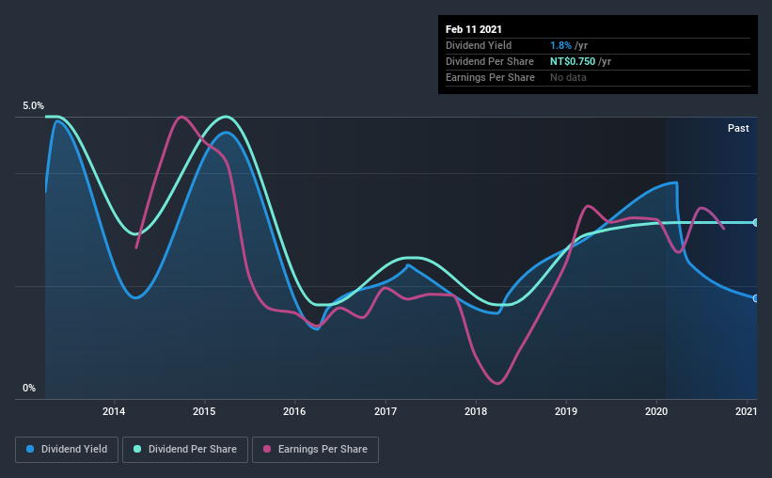Click the teal Dividend Per Share legend dot
Image resolution: width=772 pixels, height=478 pixels.
[x=137, y=449]
